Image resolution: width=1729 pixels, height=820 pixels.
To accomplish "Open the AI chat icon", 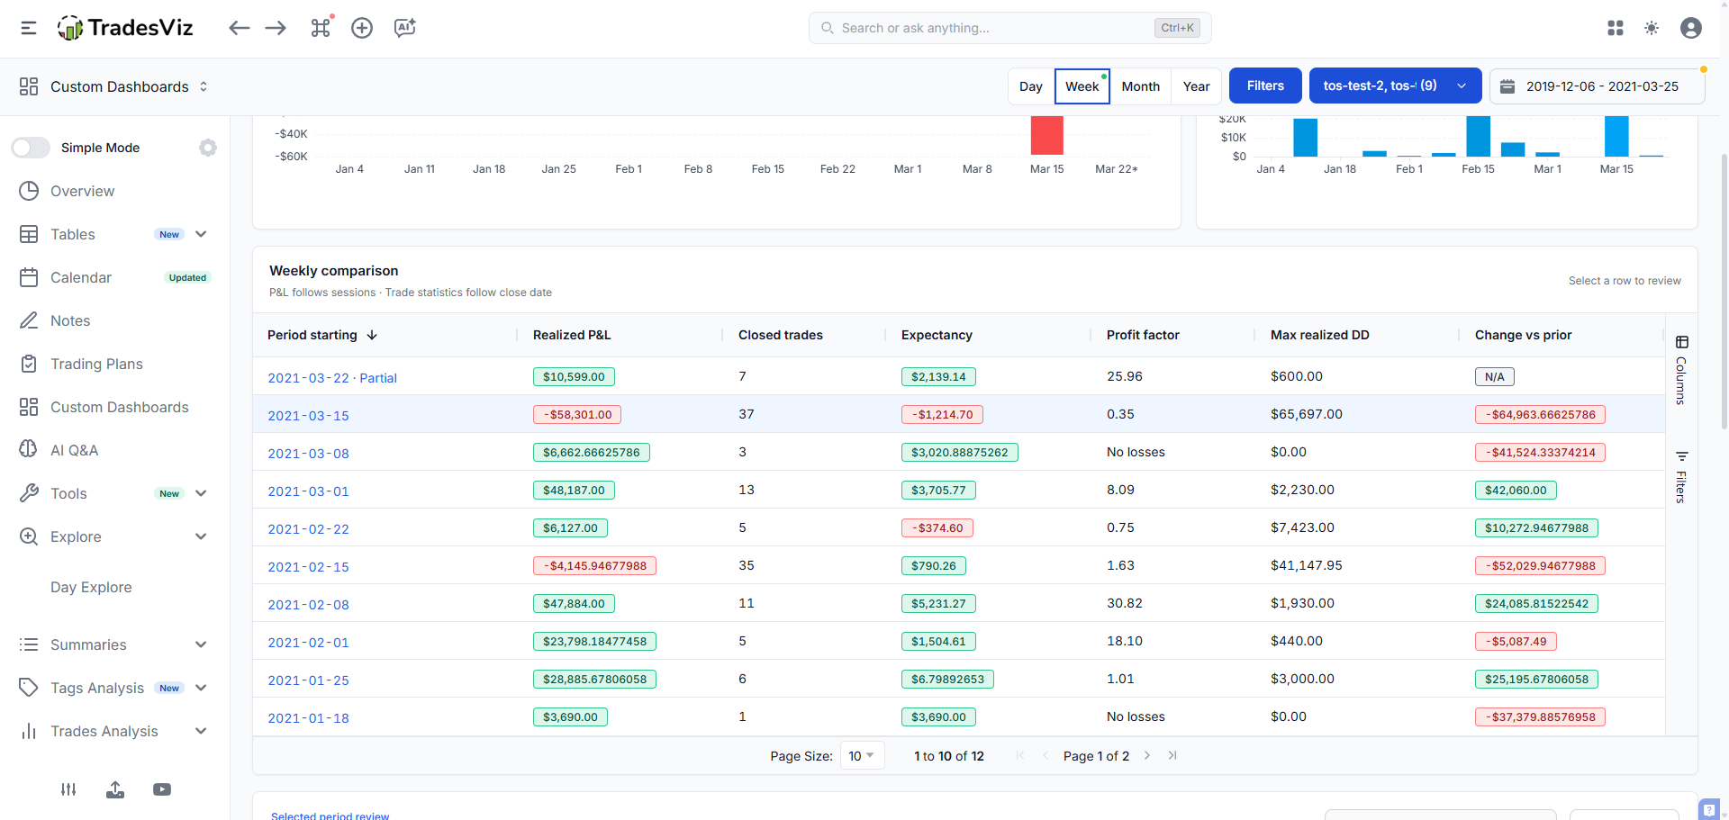I will (x=405, y=28).
